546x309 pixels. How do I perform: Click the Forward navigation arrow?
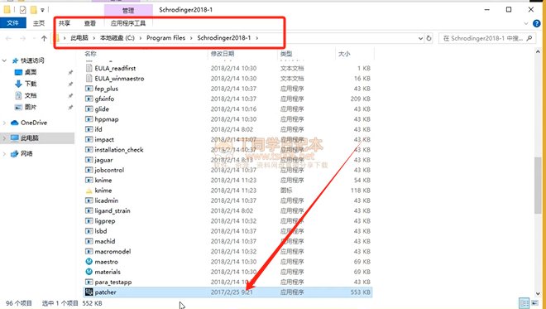click(23, 38)
